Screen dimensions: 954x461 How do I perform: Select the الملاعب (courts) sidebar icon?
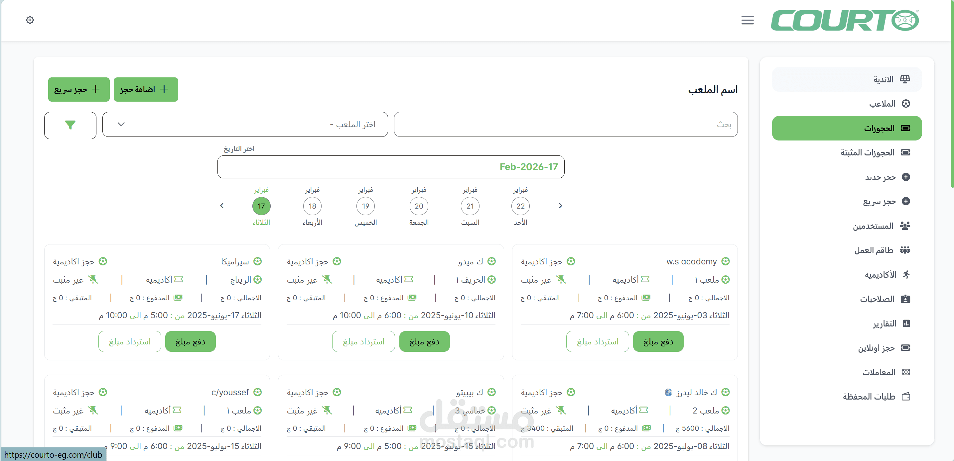[x=906, y=104]
